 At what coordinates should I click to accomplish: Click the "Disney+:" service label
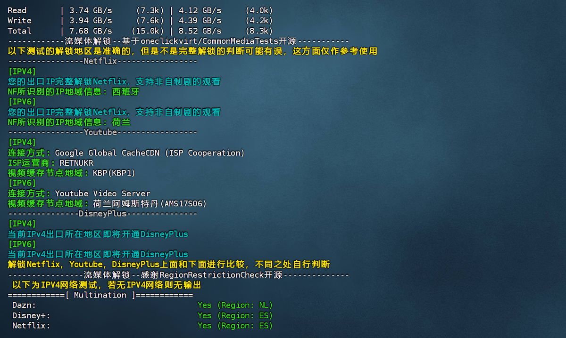click(x=31, y=315)
